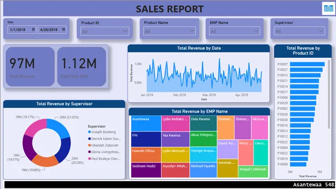Select the Sedinam Hadzi treemap tile
The image size is (336, 189).
click(x=146, y=170)
